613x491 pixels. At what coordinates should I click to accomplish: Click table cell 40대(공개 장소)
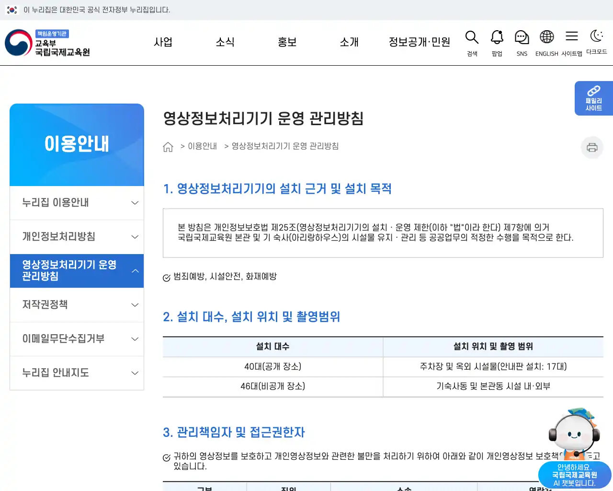coord(273,367)
